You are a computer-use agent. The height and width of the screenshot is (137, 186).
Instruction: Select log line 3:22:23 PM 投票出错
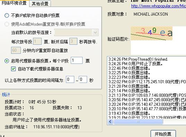[129, 77]
